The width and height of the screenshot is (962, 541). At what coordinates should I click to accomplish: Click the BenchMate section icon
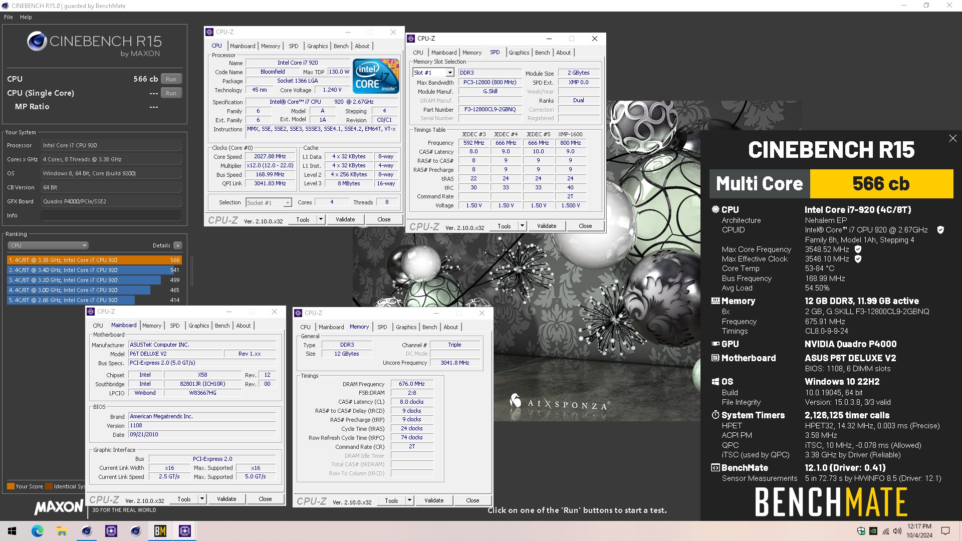click(715, 467)
